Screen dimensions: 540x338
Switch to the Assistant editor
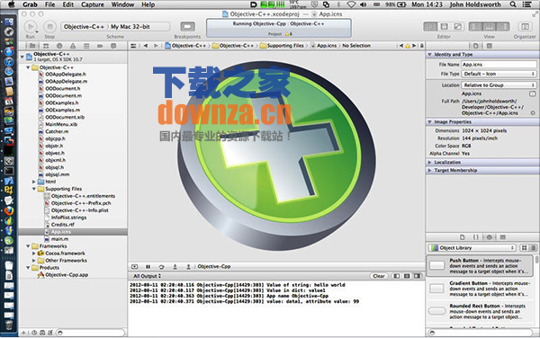tap(444, 27)
